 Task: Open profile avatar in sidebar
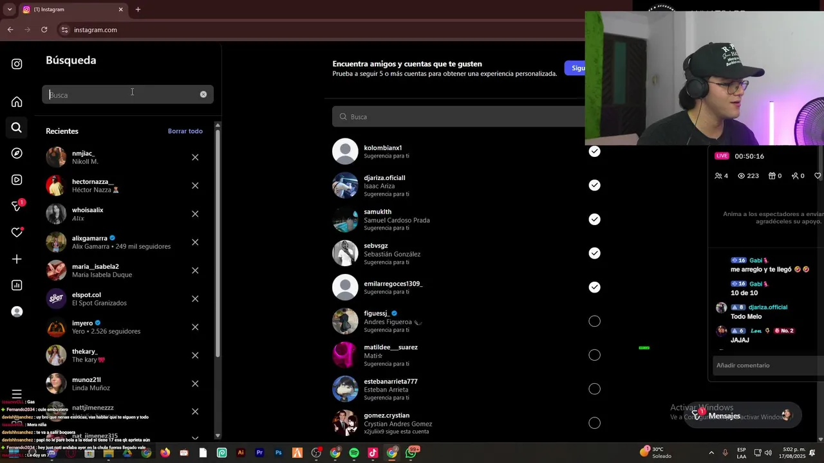tap(17, 311)
